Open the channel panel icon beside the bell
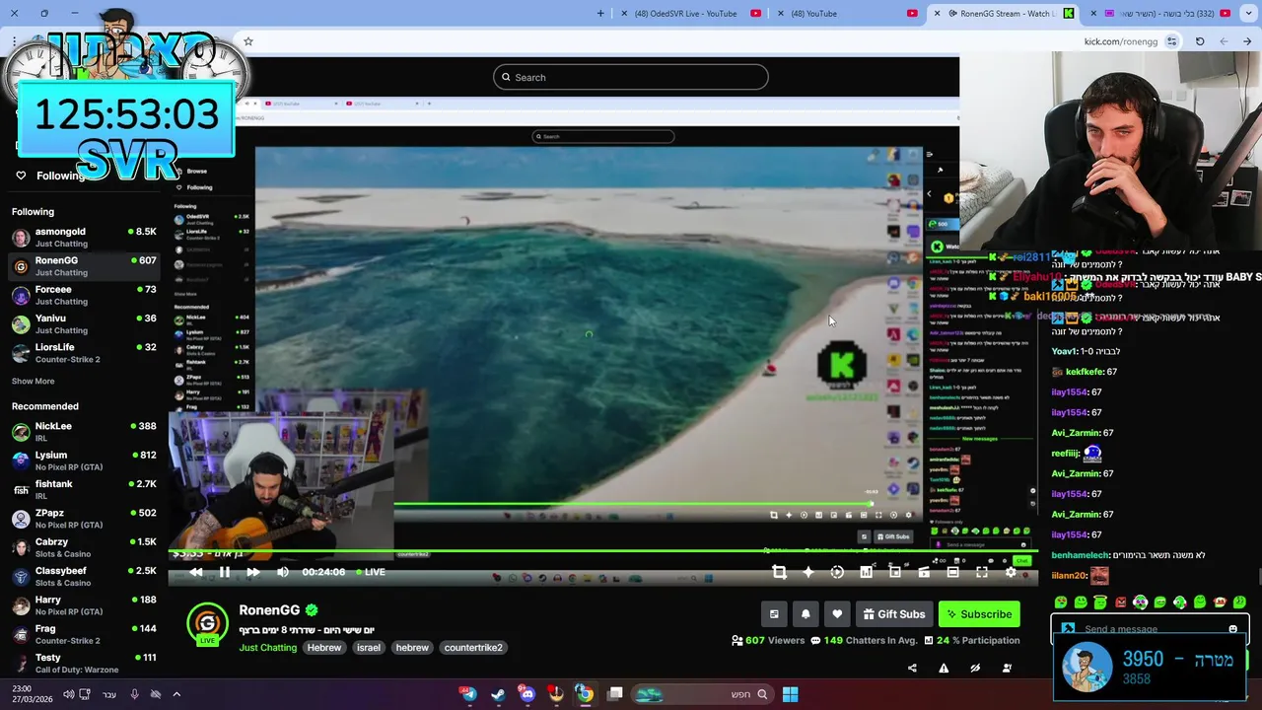The height and width of the screenshot is (710, 1262). [x=774, y=614]
